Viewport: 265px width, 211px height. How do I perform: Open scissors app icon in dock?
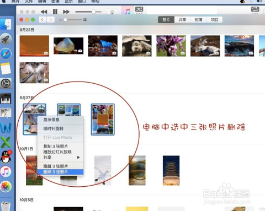6,113
